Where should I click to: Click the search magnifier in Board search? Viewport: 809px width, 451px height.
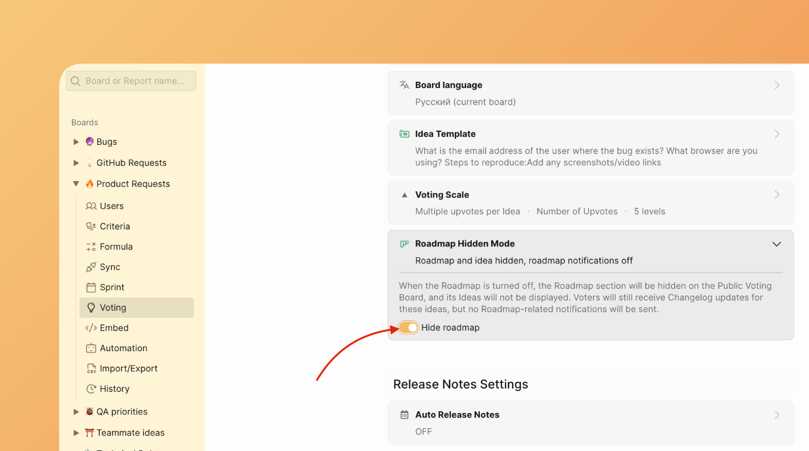(76, 81)
